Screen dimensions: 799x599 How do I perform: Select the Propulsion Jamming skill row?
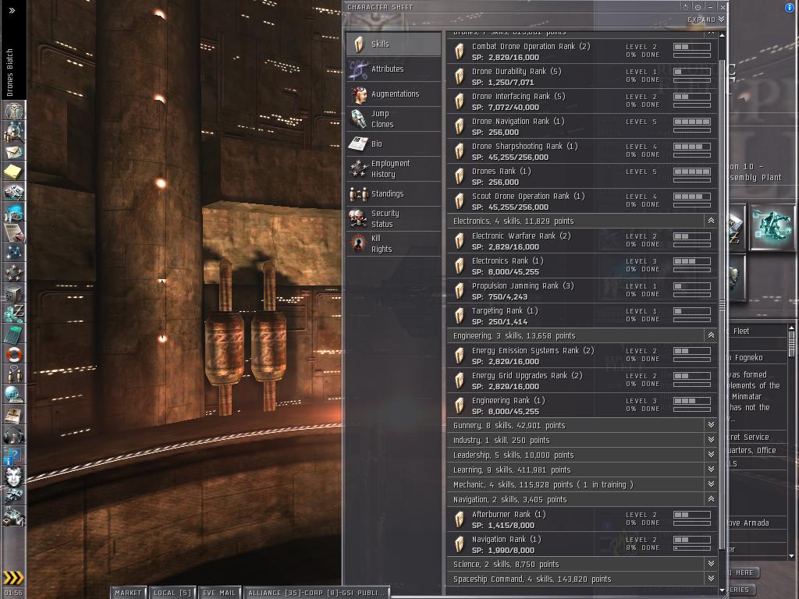coord(582,291)
